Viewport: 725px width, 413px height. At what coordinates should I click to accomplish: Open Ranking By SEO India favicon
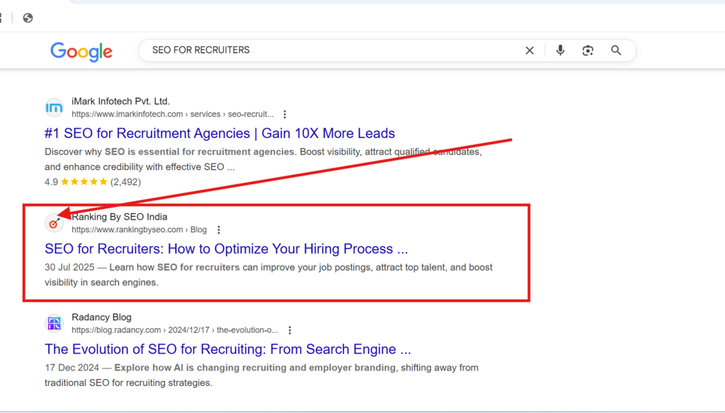(54, 223)
